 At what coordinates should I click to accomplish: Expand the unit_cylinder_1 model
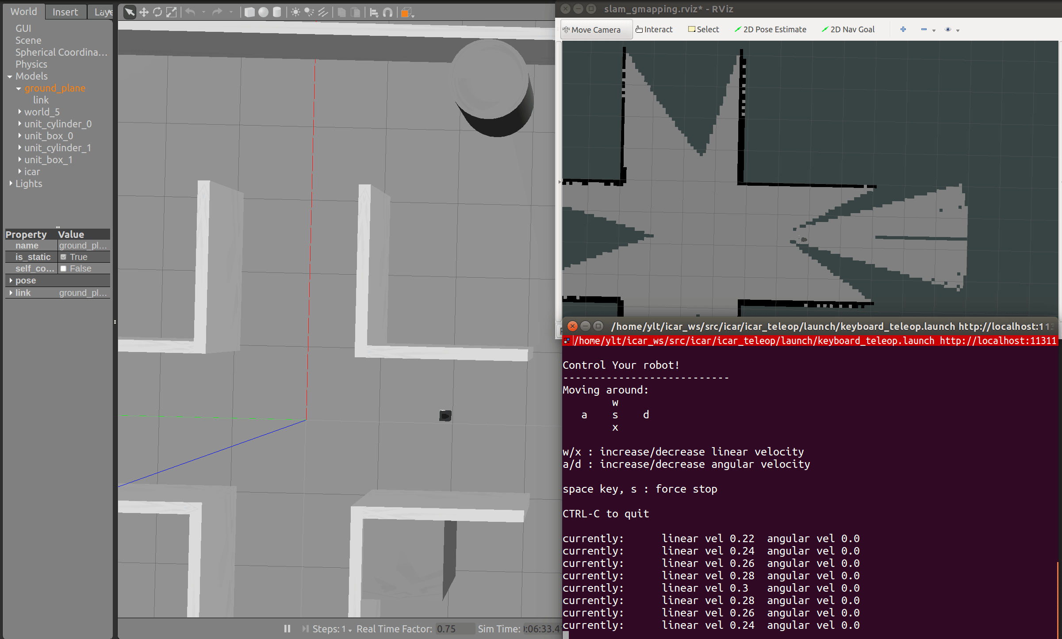click(x=19, y=148)
